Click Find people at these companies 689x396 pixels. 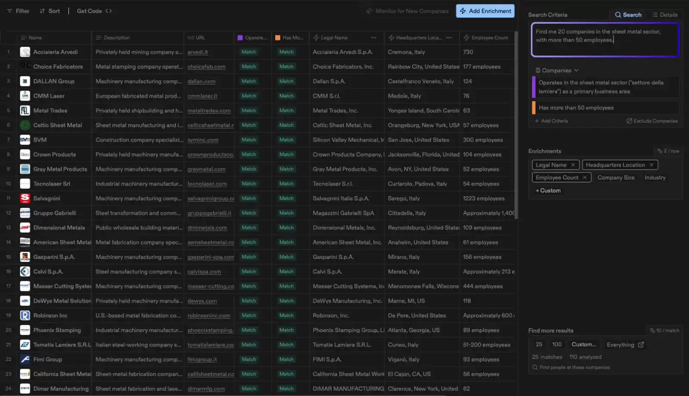tap(571, 368)
